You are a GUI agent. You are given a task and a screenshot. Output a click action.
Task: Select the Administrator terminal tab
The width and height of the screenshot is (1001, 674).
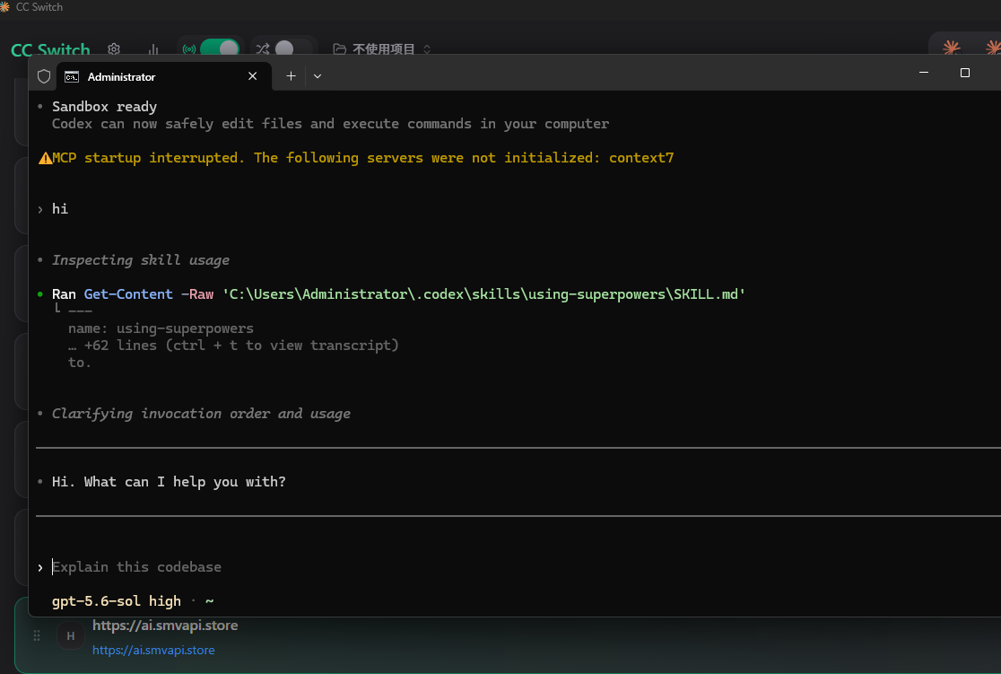[x=164, y=76]
